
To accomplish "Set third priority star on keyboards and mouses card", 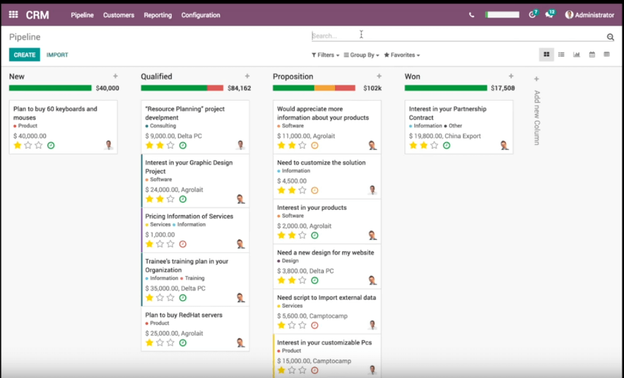I will point(38,145).
